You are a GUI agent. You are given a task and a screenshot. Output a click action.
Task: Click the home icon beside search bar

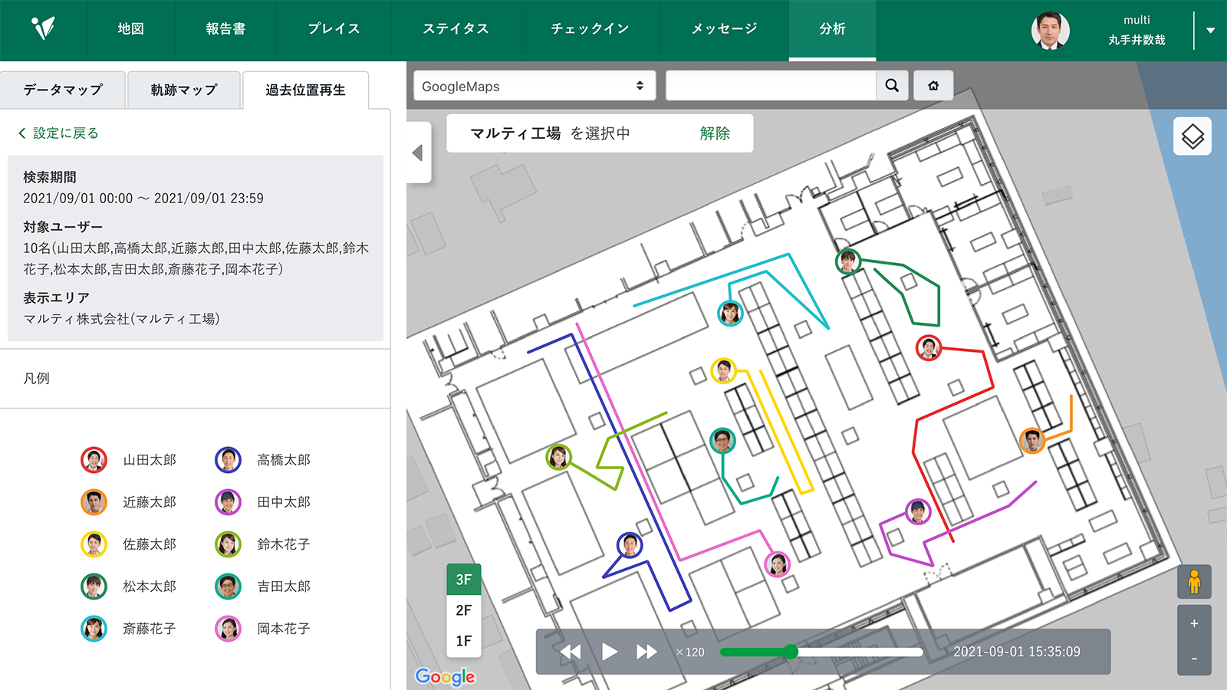[x=933, y=85]
